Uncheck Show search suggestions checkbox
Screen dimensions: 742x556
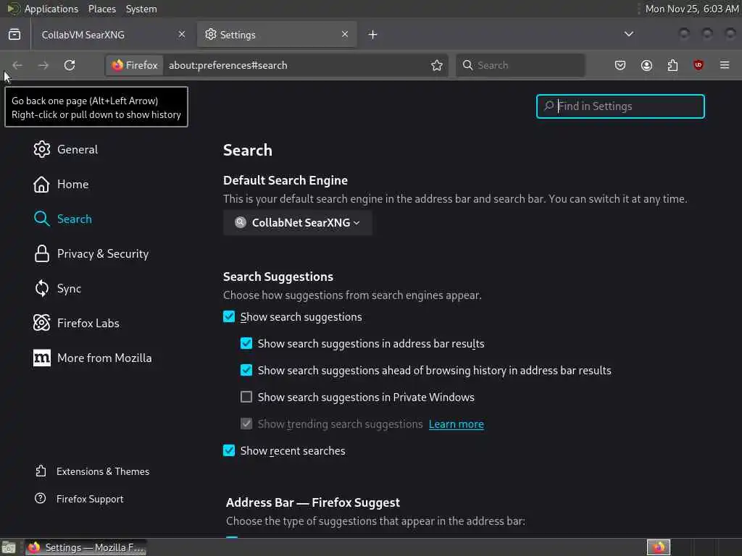[x=229, y=316]
